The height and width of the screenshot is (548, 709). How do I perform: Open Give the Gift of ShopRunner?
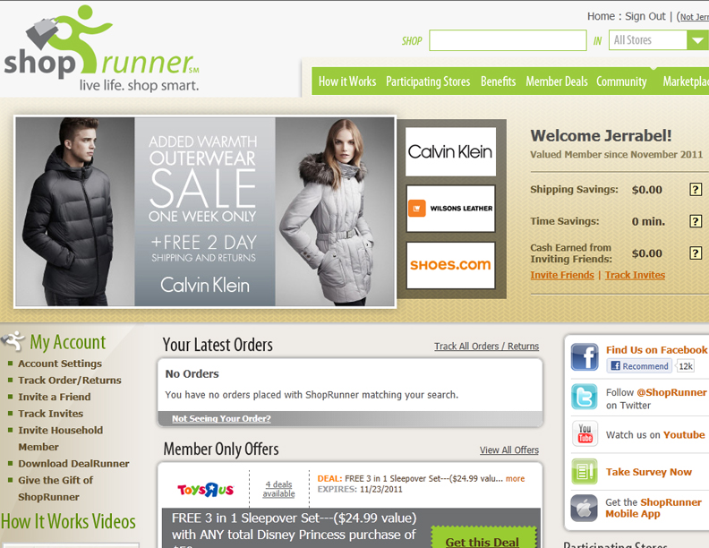click(x=56, y=488)
